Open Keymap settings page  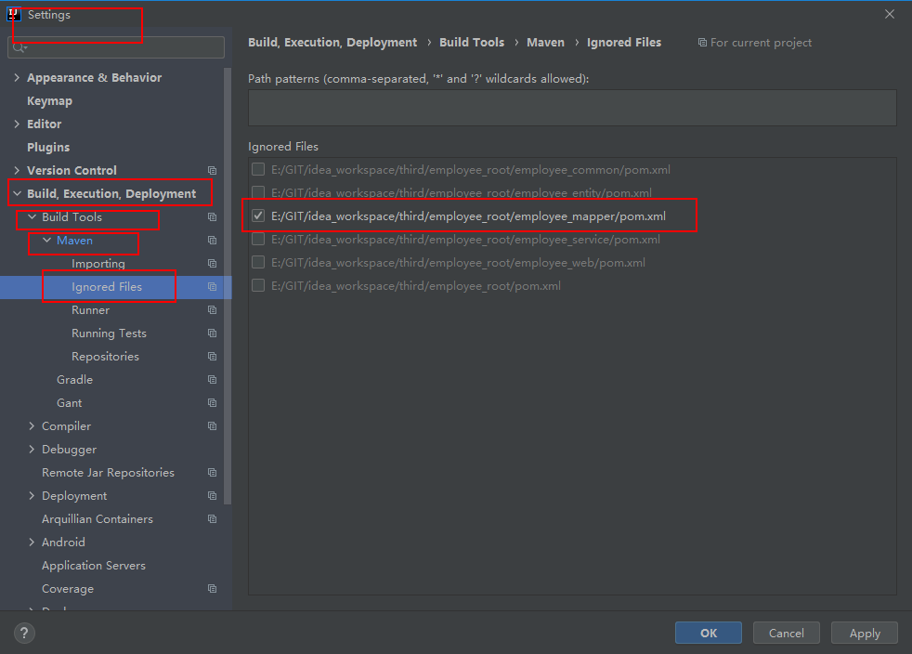tap(49, 100)
